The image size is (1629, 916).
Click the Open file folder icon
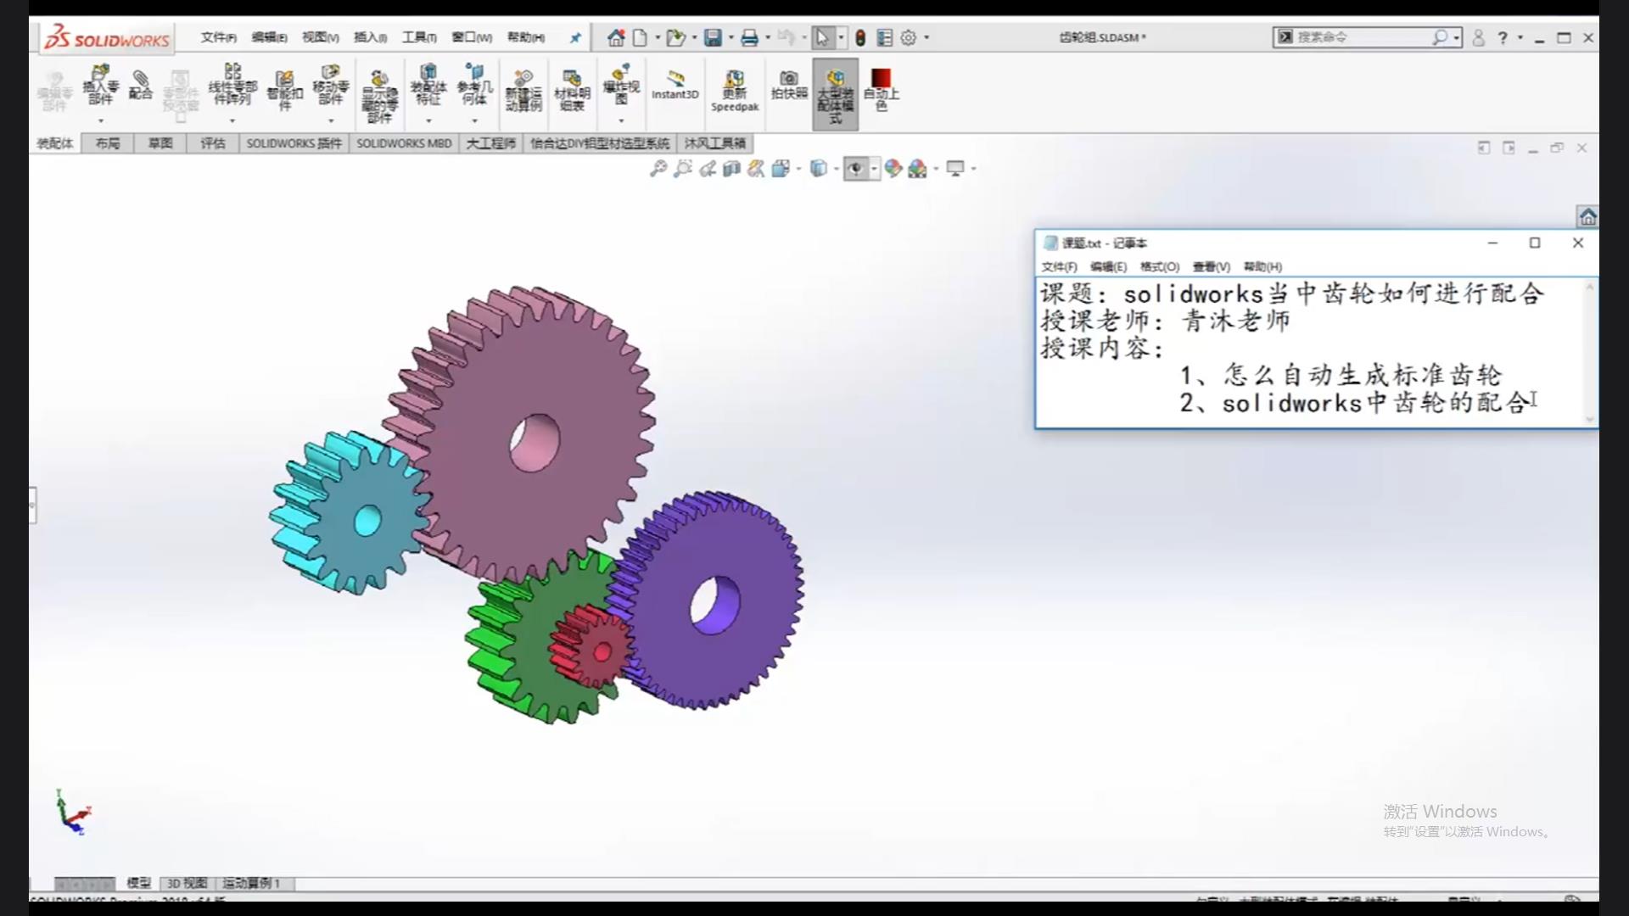(x=675, y=37)
